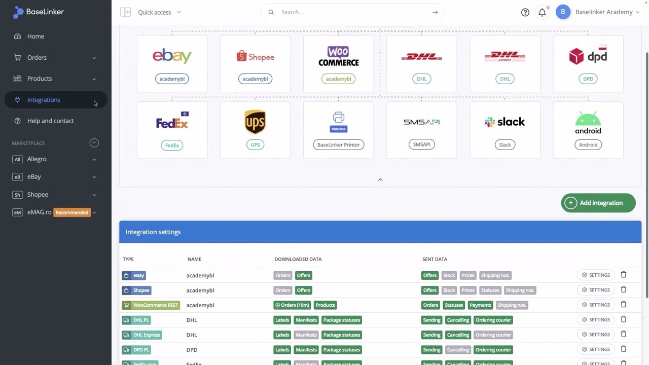Click the Statuses tag in Shopee row
The width and height of the screenshot is (649, 365).
coord(490,290)
